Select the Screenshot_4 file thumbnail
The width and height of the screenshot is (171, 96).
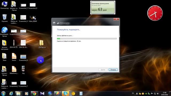pos(23,18)
